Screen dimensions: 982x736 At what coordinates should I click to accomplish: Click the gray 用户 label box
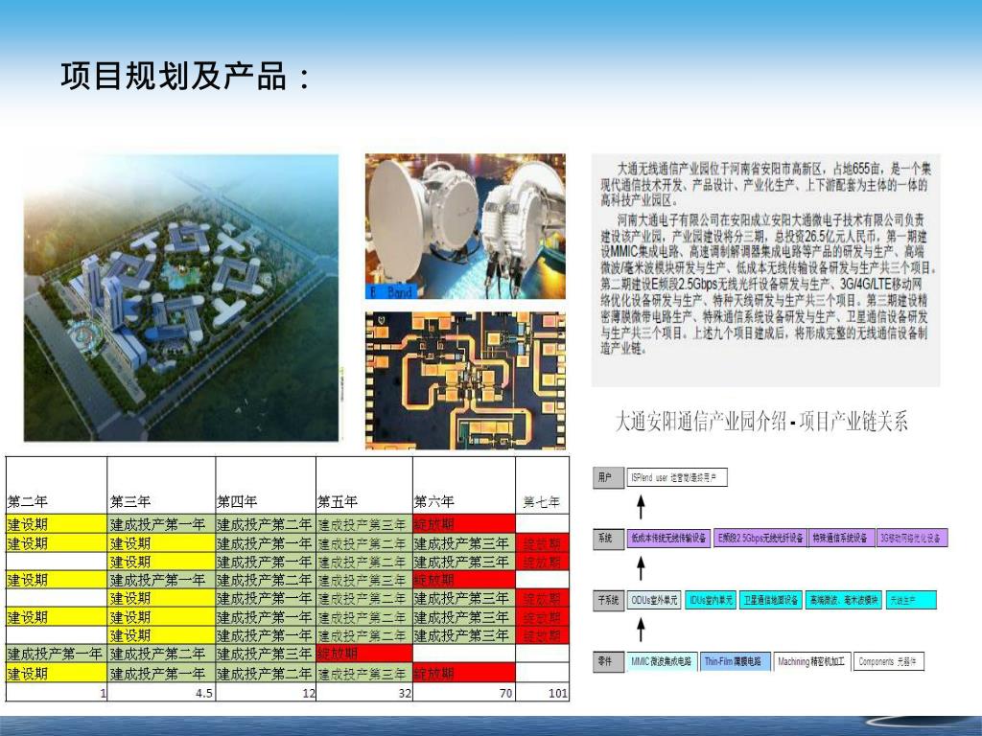click(608, 477)
